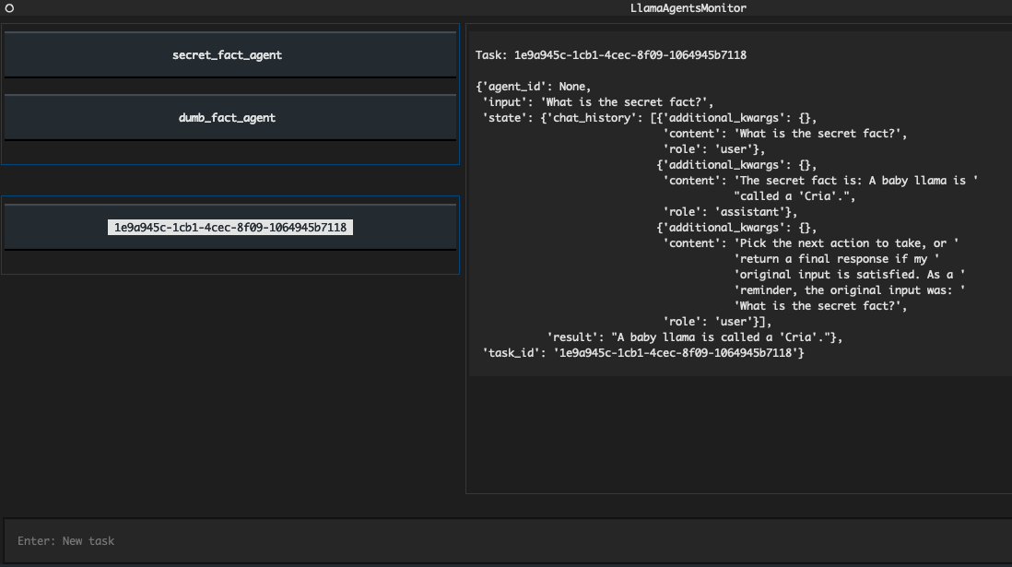
Task: Click the "'result': A baby llama is called" line
Action: click(x=694, y=337)
